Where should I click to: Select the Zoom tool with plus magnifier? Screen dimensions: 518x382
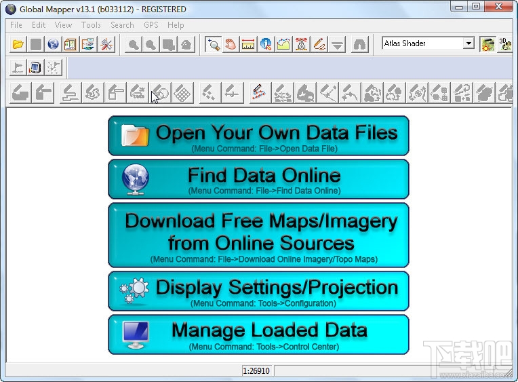(214, 44)
